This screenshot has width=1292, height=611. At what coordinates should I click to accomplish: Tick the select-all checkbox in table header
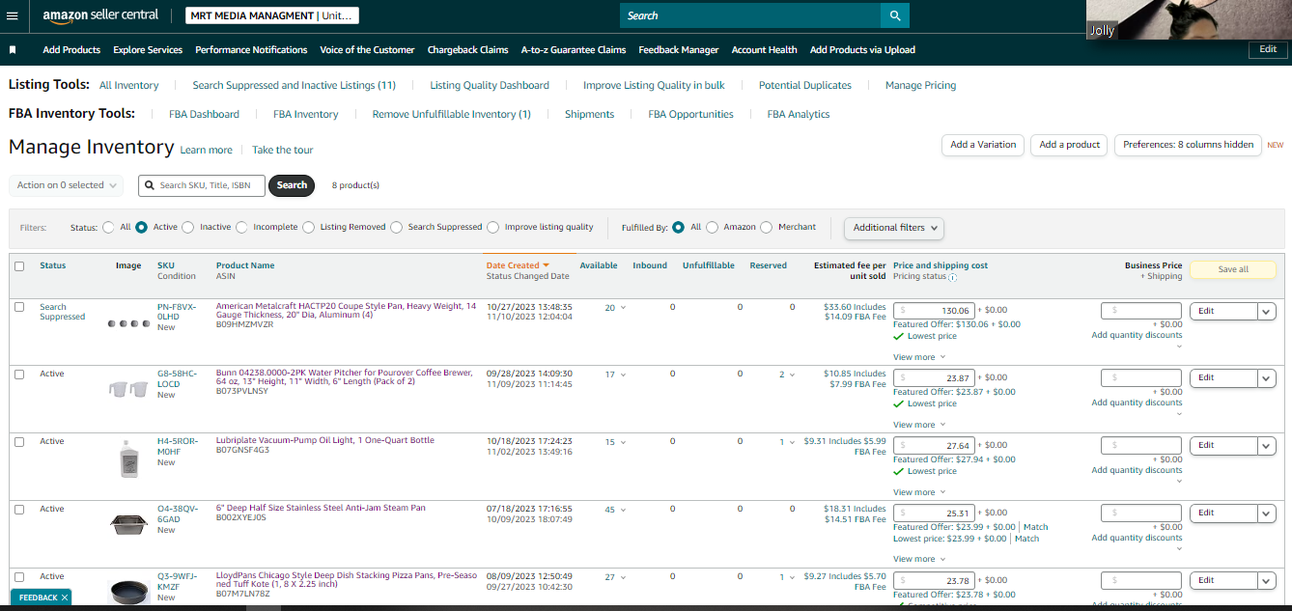click(19, 266)
